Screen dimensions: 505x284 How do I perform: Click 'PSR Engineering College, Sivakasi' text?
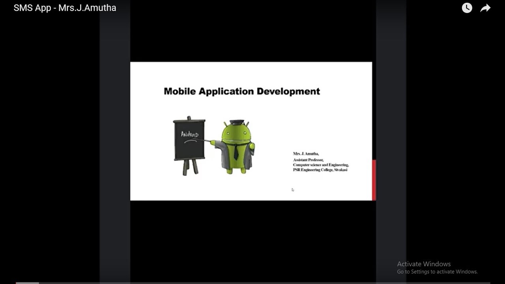click(320, 170)
